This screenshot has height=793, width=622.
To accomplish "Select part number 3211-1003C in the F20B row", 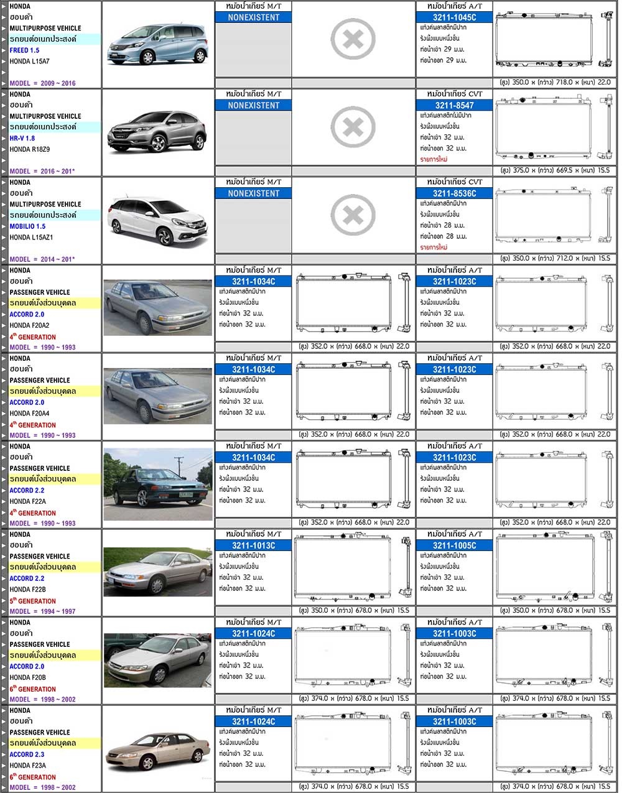I will (x=455, y=634).
